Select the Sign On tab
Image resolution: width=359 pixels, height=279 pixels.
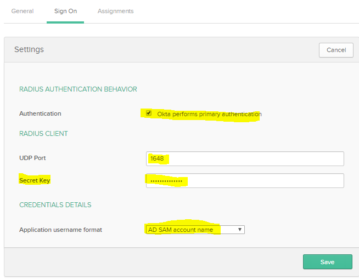(65, 11)
